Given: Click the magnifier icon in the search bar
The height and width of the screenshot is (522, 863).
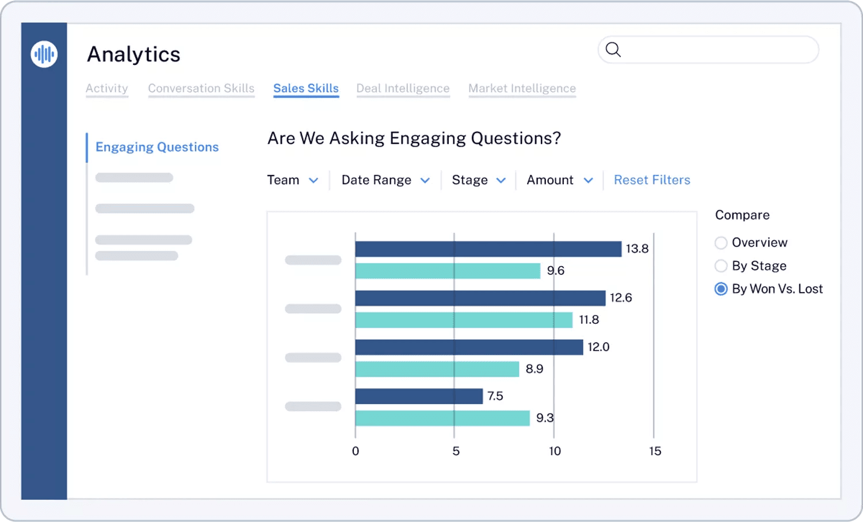Looking at the screenshot, I should (613, 50).
